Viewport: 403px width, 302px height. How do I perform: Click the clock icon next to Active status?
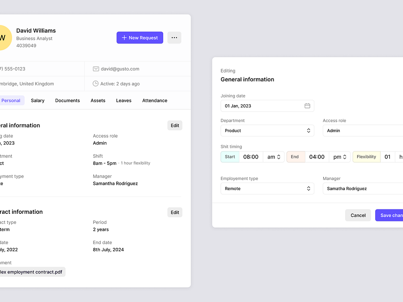96,84
